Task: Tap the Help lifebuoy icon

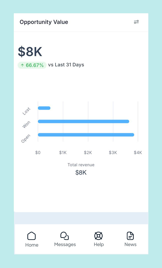Action: (99, 236)
